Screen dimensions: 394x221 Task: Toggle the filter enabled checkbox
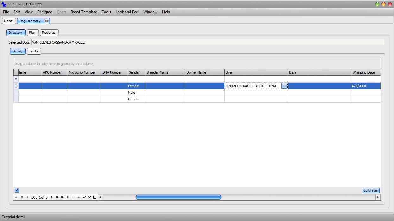pyautogui.click(x=17, y=190)
